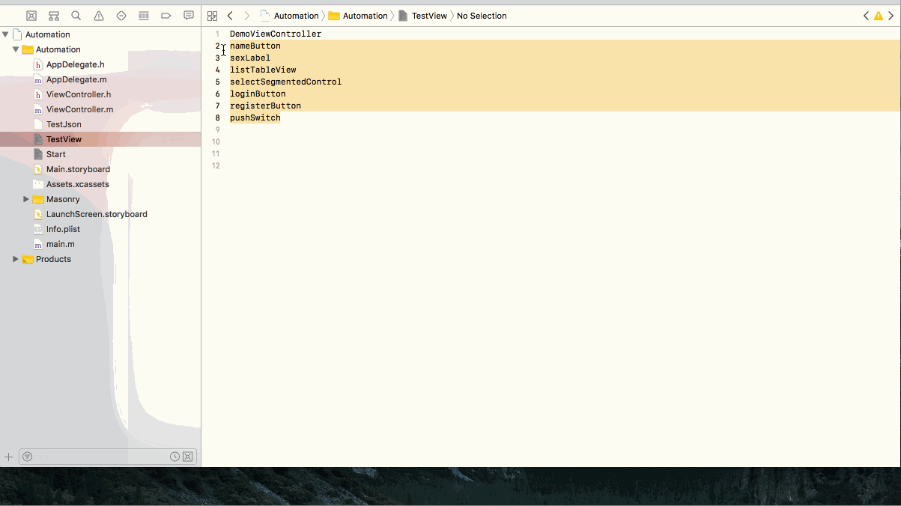Open TestView segment in jump bar
Viewport: 901px width, 506px height.
422,16
